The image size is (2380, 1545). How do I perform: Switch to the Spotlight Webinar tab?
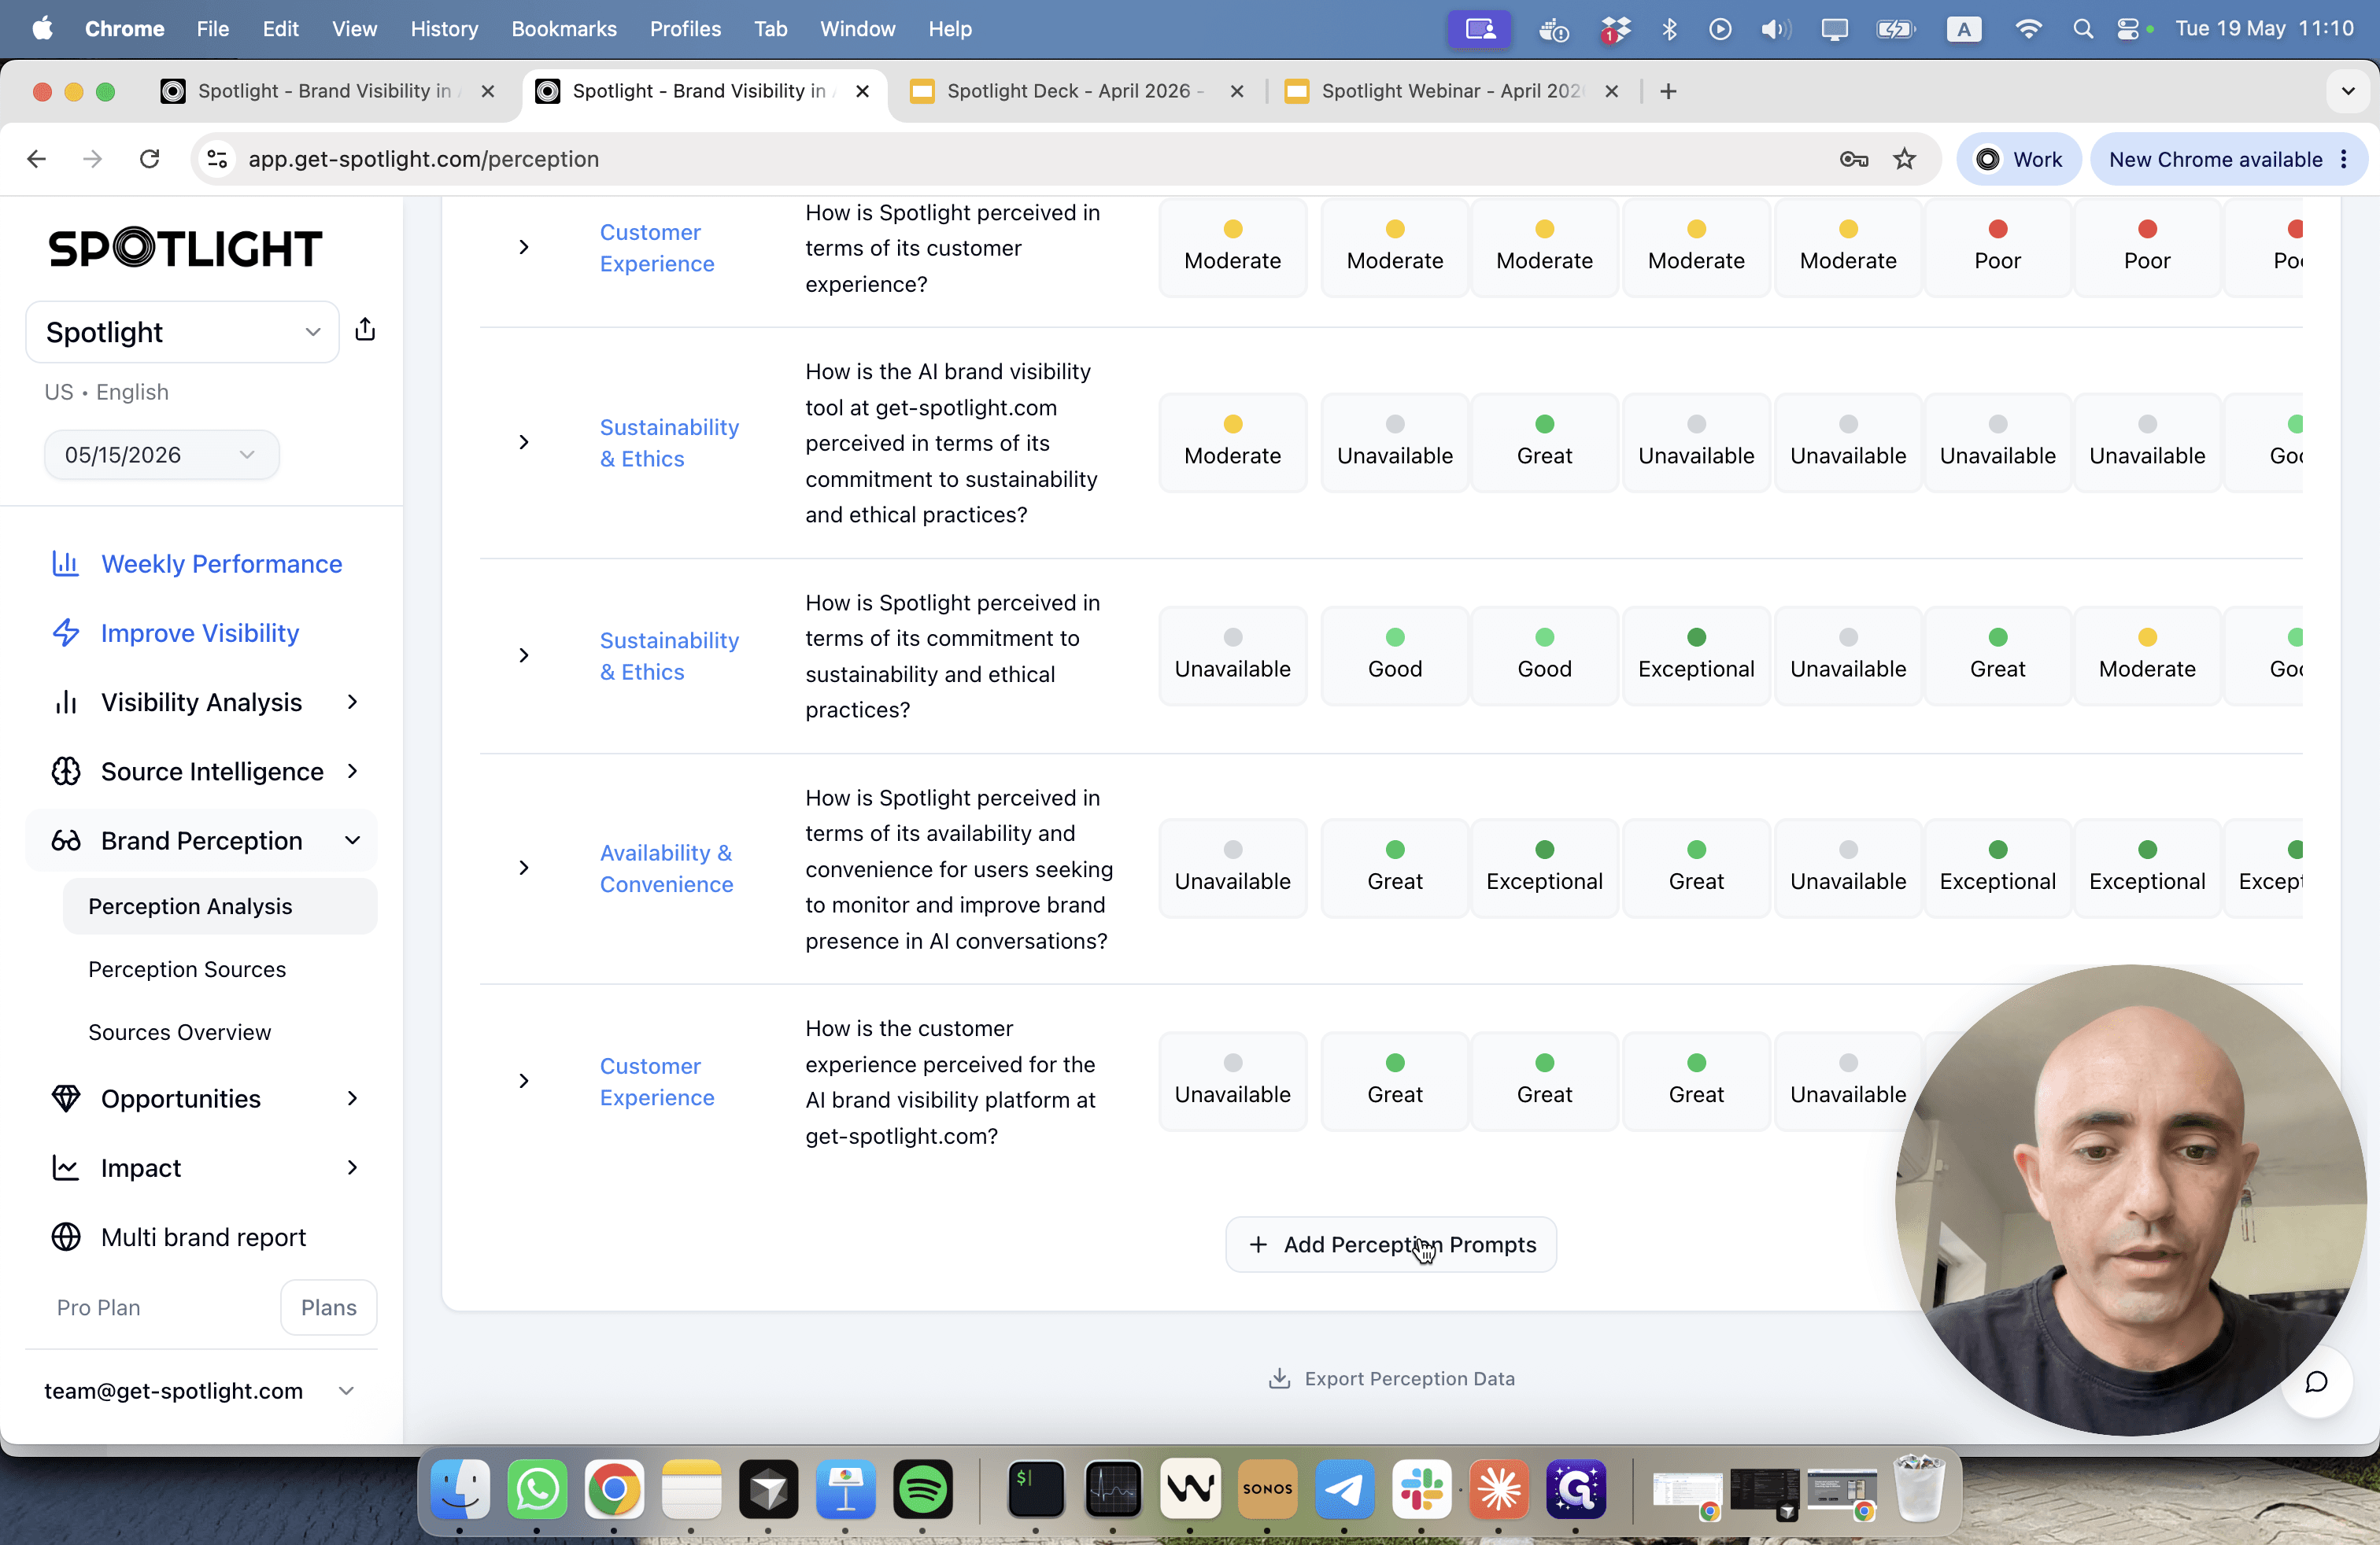click(x=1451, y=91)
